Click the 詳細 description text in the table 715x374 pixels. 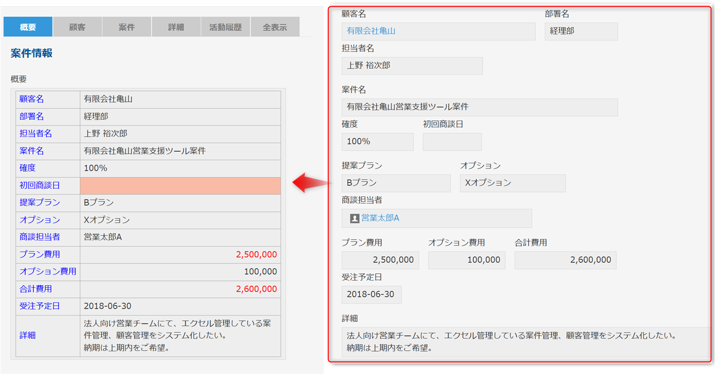178,336
